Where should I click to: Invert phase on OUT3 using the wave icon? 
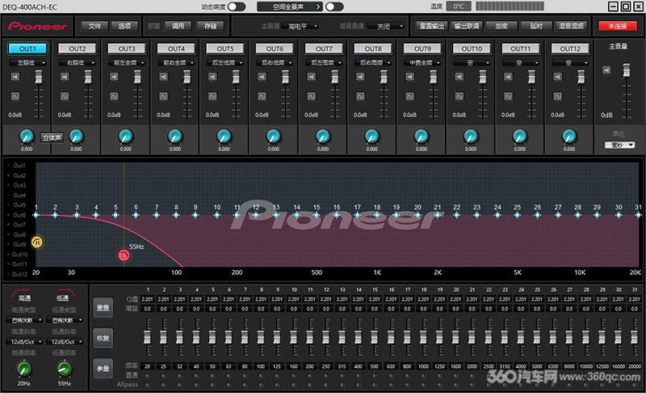pos(114,96)
